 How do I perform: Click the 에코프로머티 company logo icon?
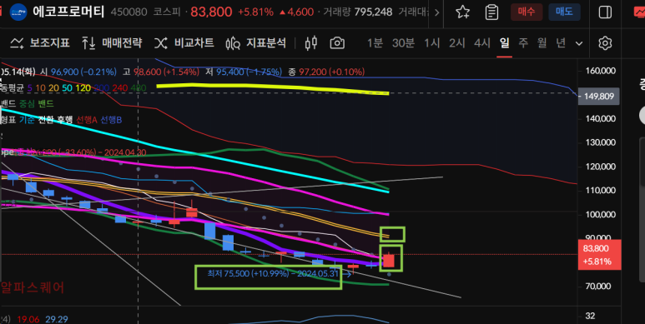coord(18,12)
